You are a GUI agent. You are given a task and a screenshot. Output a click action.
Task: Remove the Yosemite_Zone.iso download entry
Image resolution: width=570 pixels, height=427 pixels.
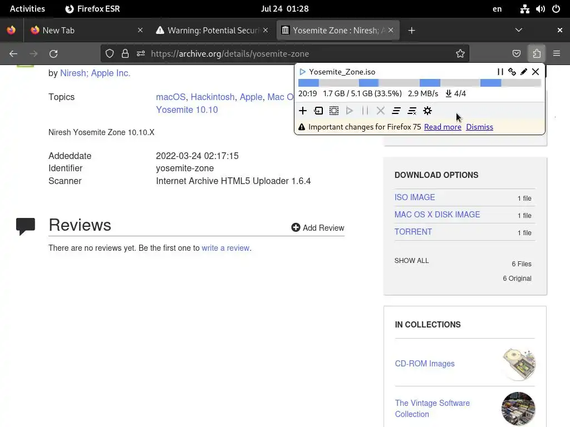(535, 72)
